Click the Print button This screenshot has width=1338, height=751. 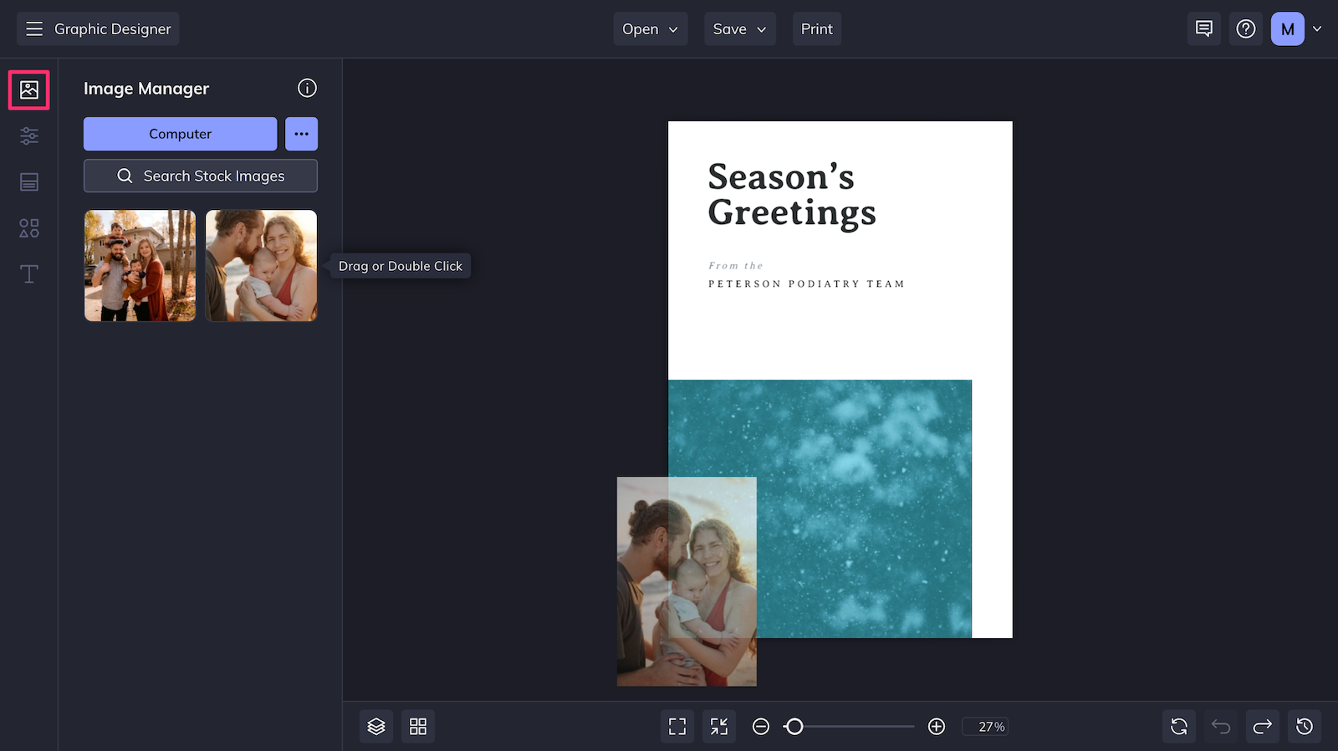(x=817, y=28)
